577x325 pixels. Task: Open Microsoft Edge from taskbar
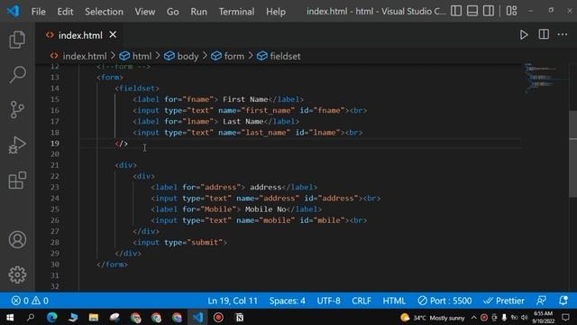[52, 317]
